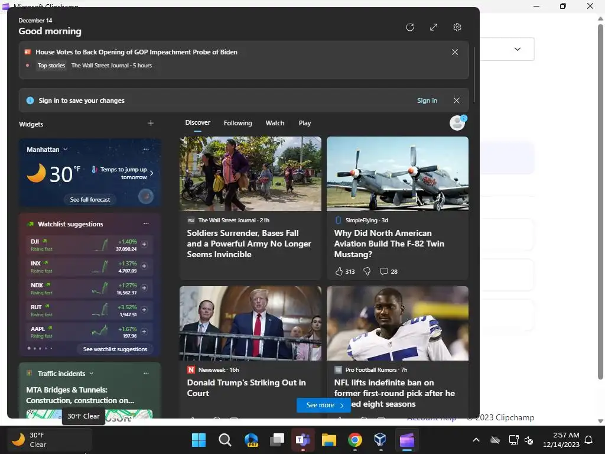Open the Windows Start menu
This screenshot has height=454, width=605.
[199, 440]
